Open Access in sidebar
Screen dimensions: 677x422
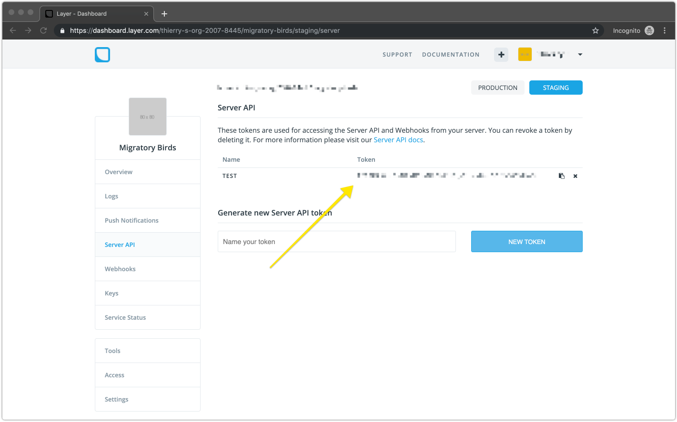point(148,375)
